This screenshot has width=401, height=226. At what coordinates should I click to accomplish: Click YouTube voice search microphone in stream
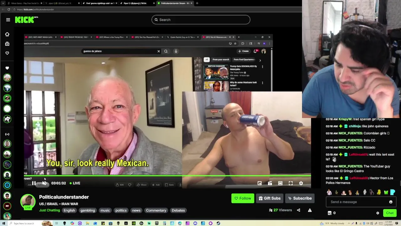pos(176,51)
